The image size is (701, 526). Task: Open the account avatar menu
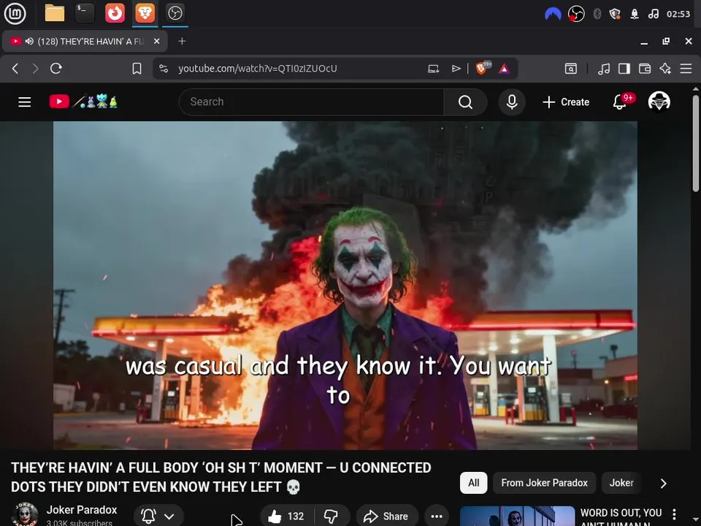[x=659, y=102]
